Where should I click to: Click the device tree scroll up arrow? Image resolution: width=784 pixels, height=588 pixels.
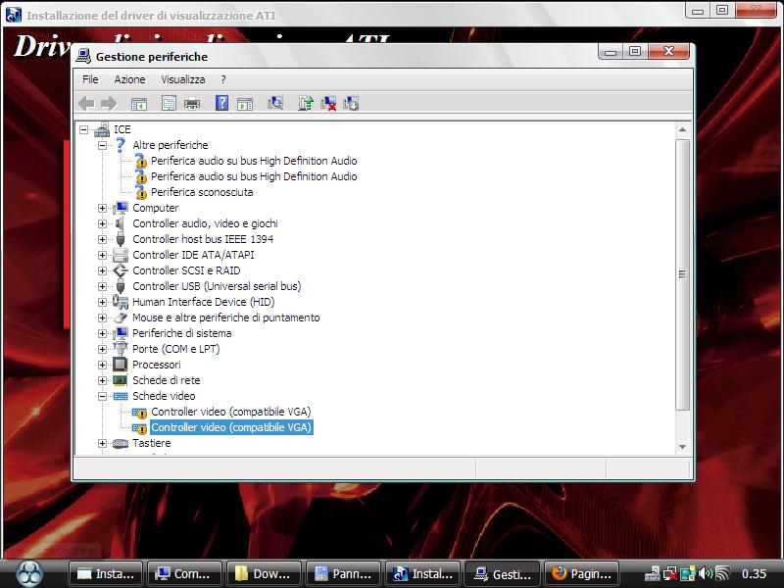(682, 130)
